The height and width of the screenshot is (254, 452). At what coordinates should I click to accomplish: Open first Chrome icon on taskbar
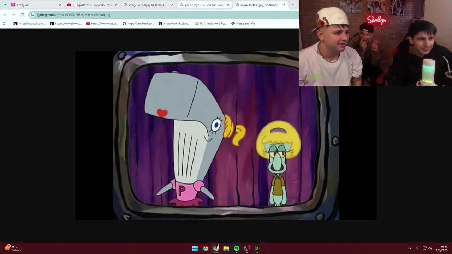point(205,248)
